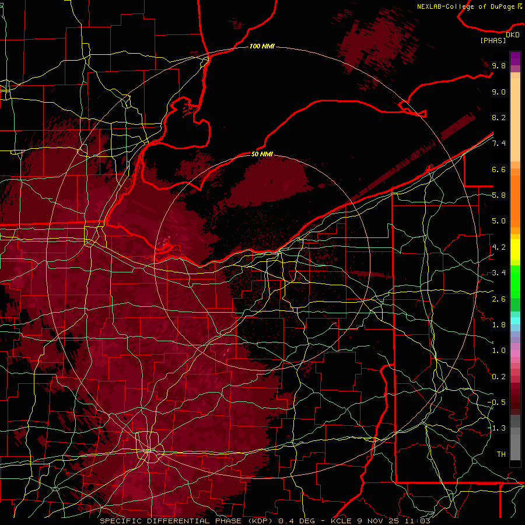Click the DKD label above the legend

coord(513,35)
